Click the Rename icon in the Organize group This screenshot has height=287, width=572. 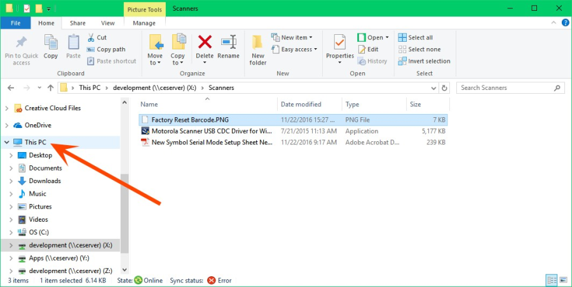[x=228, y=46]
